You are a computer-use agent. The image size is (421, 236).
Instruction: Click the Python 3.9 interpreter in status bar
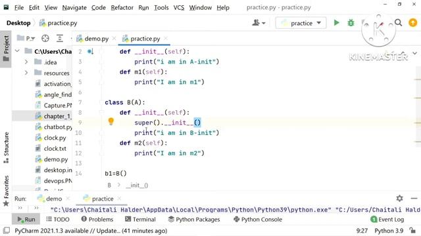(x=389, y=230)
